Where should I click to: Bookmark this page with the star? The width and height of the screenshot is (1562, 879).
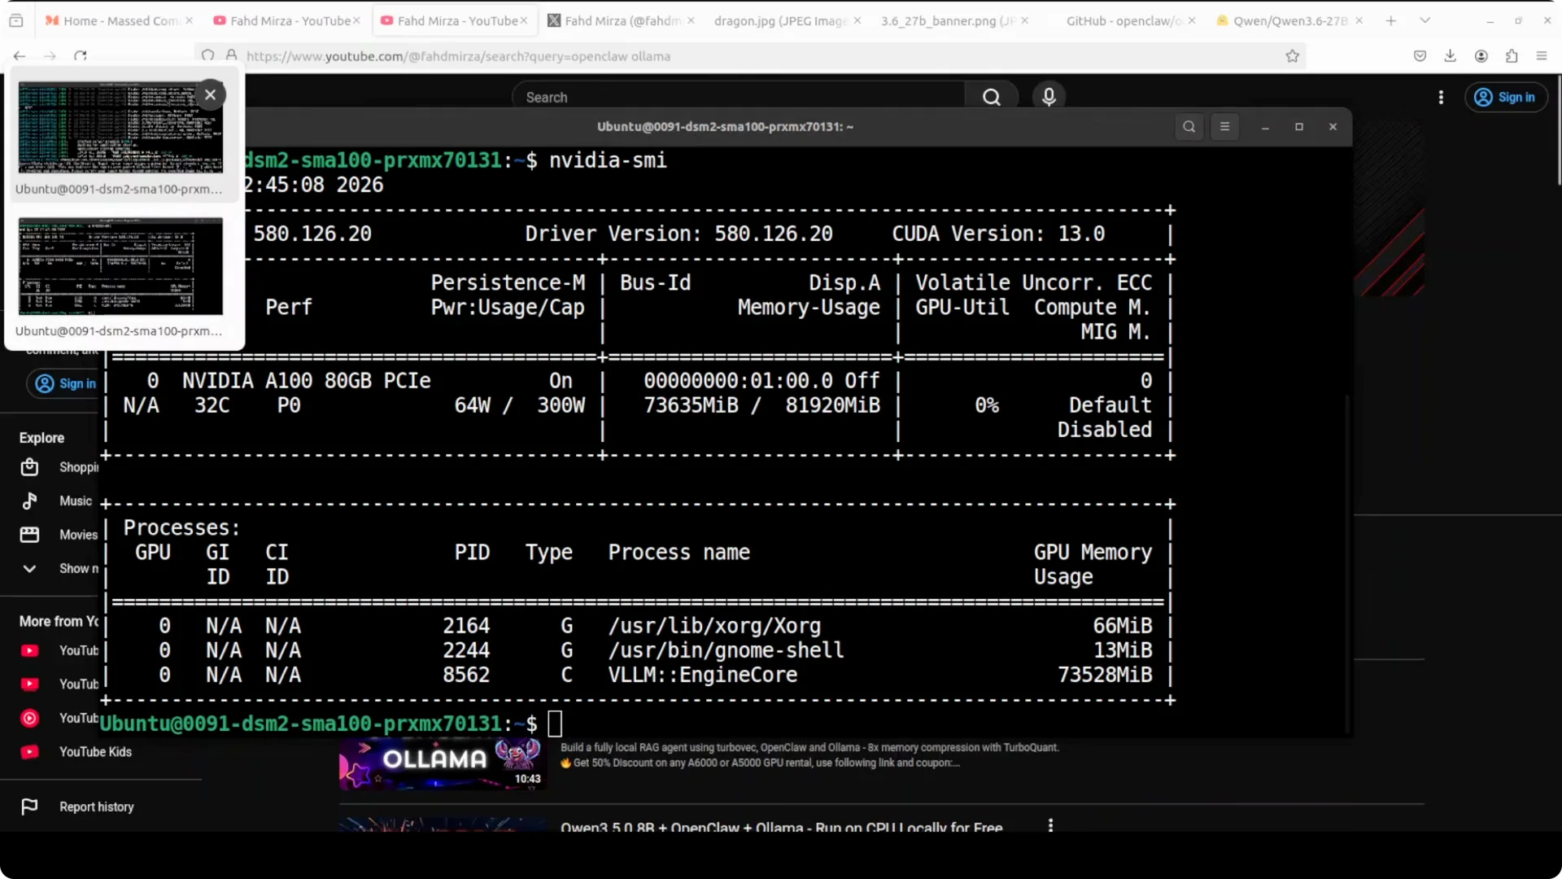pos(1292,56)
